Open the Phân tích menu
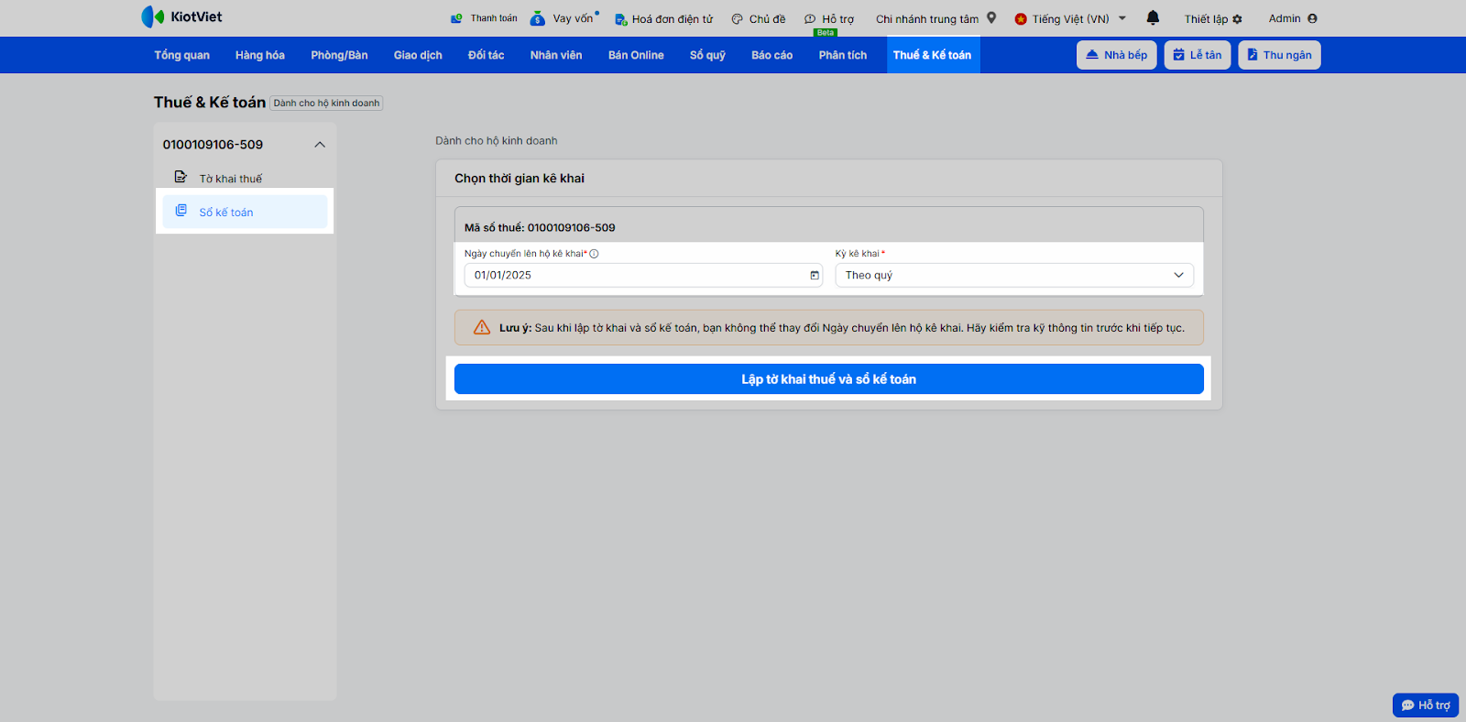Image resolution: width=1466 pixels, height=722 pixels. [x=843, y=55]
